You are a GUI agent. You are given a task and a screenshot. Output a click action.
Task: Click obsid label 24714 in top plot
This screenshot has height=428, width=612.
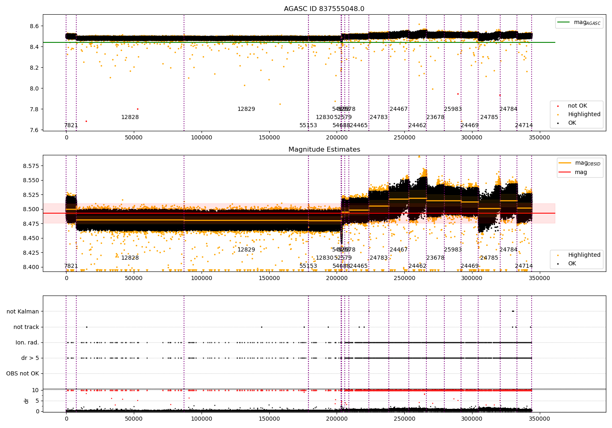(524, 126)
